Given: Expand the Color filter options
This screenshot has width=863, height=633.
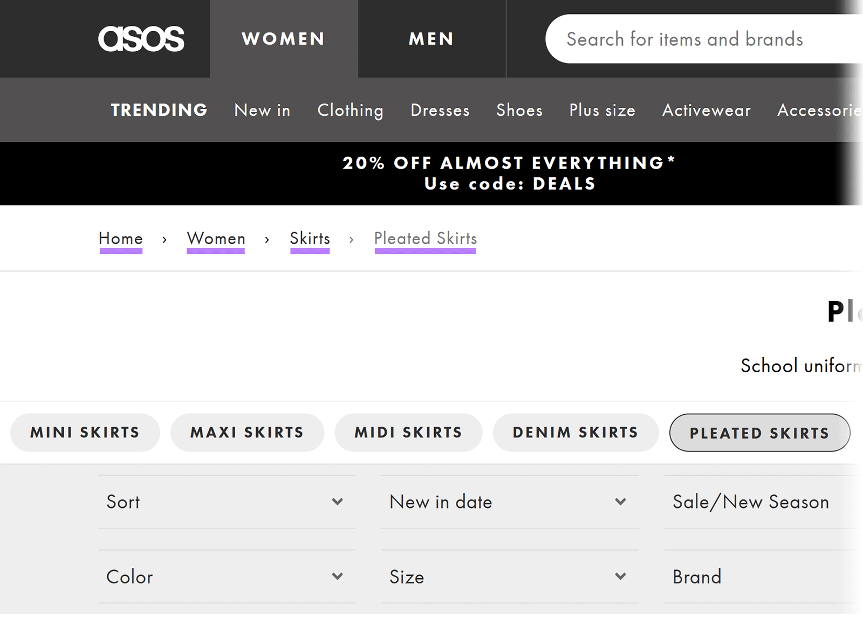Looking at the screenshot, I should (227, 576).
